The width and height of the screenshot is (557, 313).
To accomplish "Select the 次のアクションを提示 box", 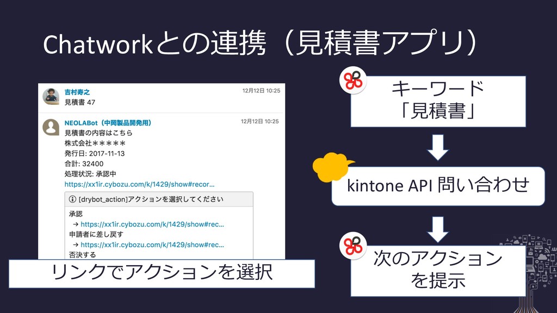I will pos(438,271).
